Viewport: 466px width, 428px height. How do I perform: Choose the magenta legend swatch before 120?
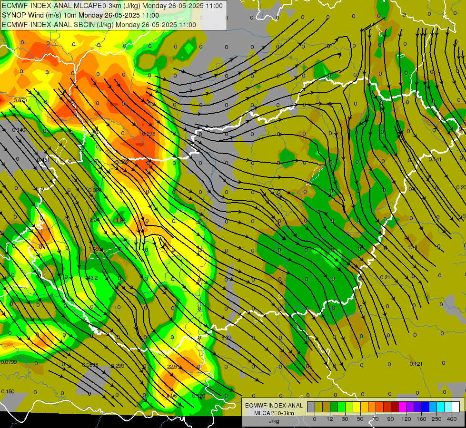tap(403, 407)
